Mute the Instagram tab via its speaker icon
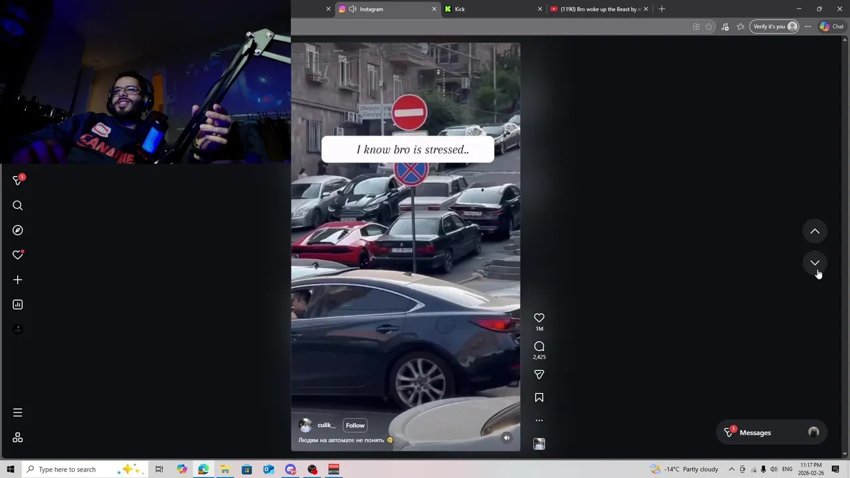 click(x=353, y=9)
